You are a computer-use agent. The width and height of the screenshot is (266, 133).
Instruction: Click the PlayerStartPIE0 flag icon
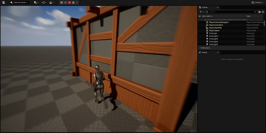pyautogui.click(x=207, y=28)
